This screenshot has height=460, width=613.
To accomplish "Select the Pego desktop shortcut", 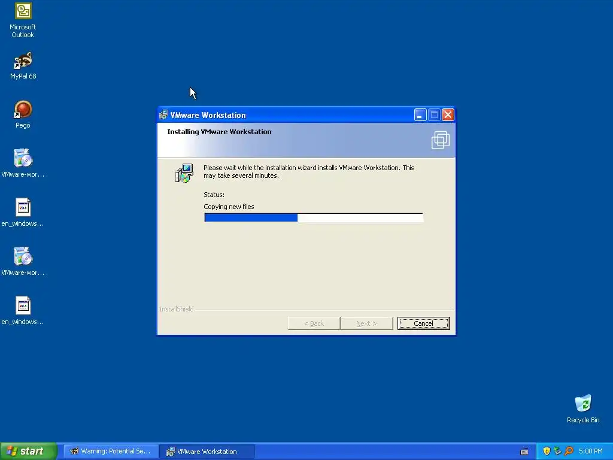I will click(23, 114).
